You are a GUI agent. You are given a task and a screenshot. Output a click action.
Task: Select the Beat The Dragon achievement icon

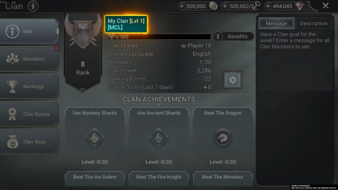coord(223,137)
